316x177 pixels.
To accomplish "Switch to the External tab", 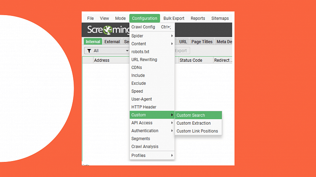I will [112, 42].
